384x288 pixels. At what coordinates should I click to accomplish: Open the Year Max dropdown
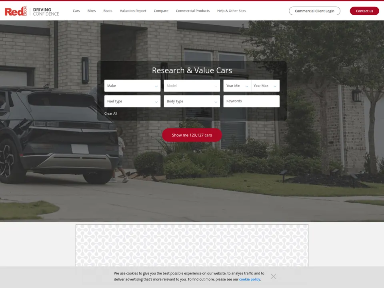click(266, 86)
